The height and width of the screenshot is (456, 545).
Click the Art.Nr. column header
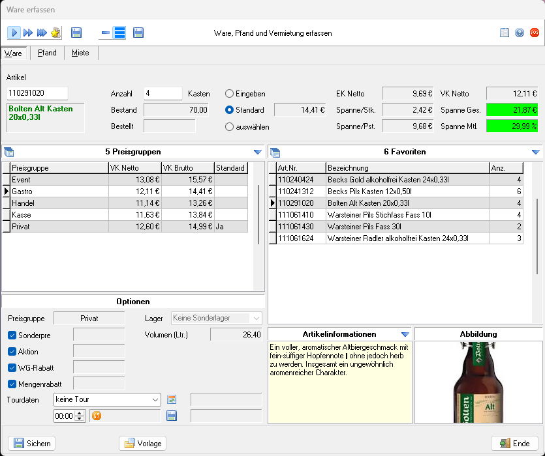[302, 168]
